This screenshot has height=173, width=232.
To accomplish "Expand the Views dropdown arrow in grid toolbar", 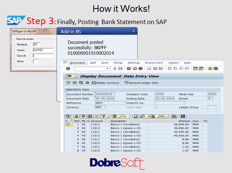I will click(x=147, y=117).
